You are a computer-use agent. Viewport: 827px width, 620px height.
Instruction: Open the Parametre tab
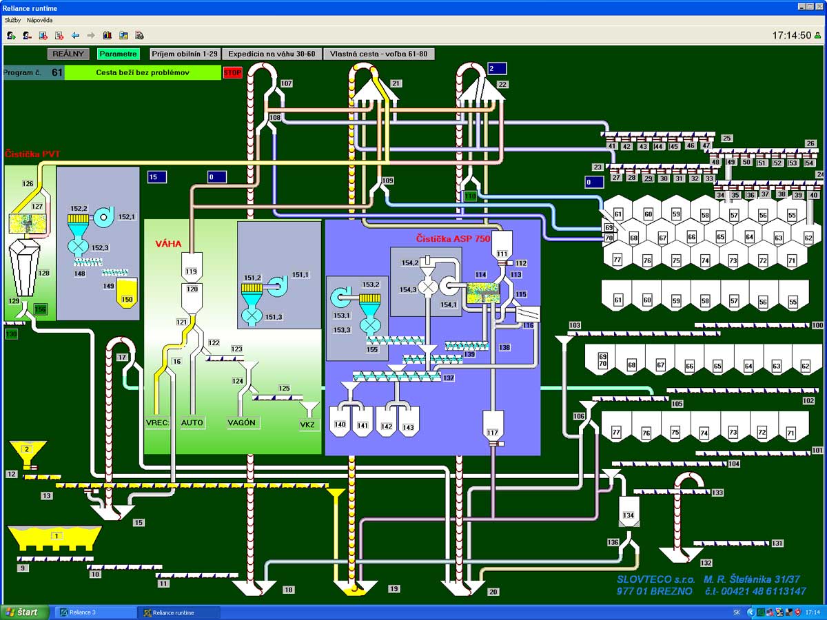[119, 54]
